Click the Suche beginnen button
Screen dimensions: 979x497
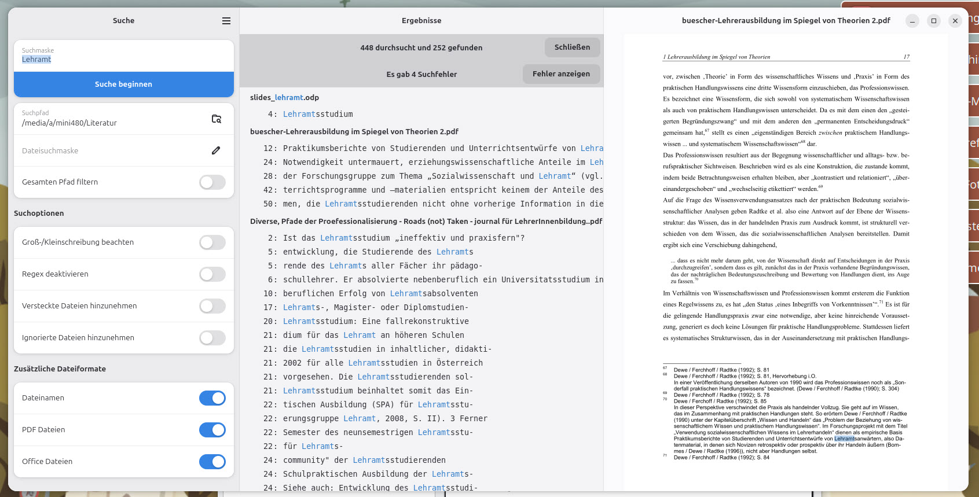(x=123, y=84)
